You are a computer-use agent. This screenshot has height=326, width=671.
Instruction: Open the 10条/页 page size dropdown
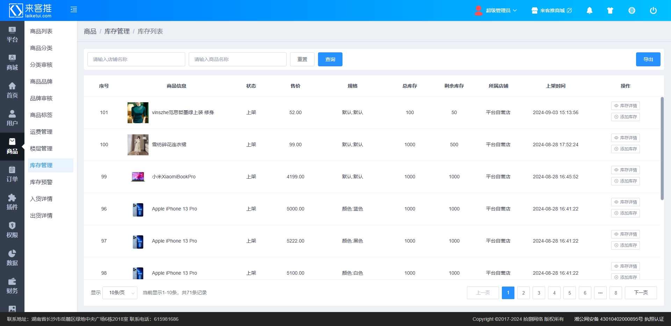tap(120, 293)
